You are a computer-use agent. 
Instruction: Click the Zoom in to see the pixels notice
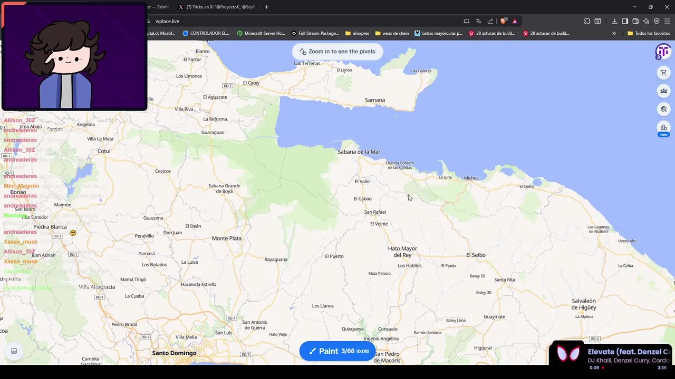click(337, 52)
